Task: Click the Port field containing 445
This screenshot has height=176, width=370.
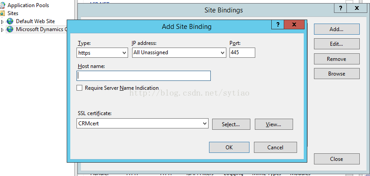Action: tap(242, 52)
